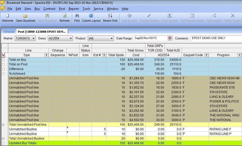Open the Window menu
This screenshot has width=242, height=146.
[x=113, y=9]
